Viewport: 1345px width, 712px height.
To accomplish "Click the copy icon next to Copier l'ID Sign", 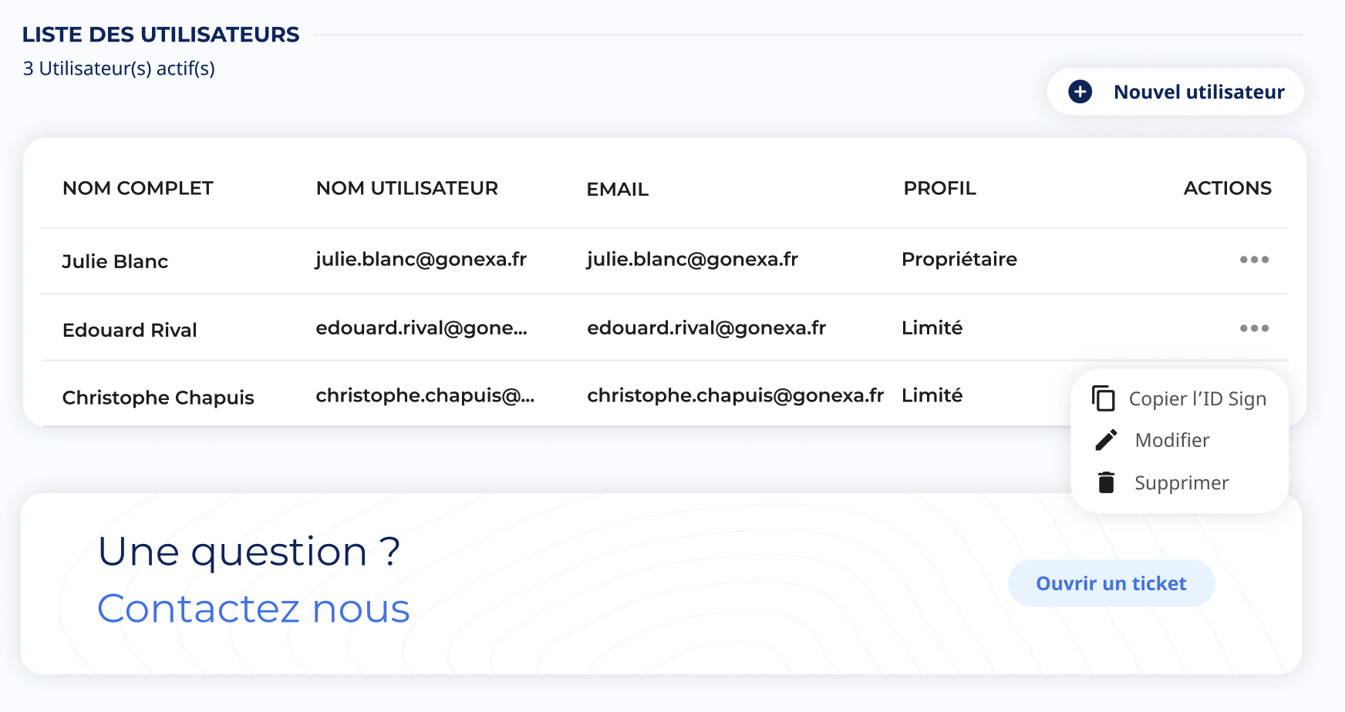I will 1104,398.
